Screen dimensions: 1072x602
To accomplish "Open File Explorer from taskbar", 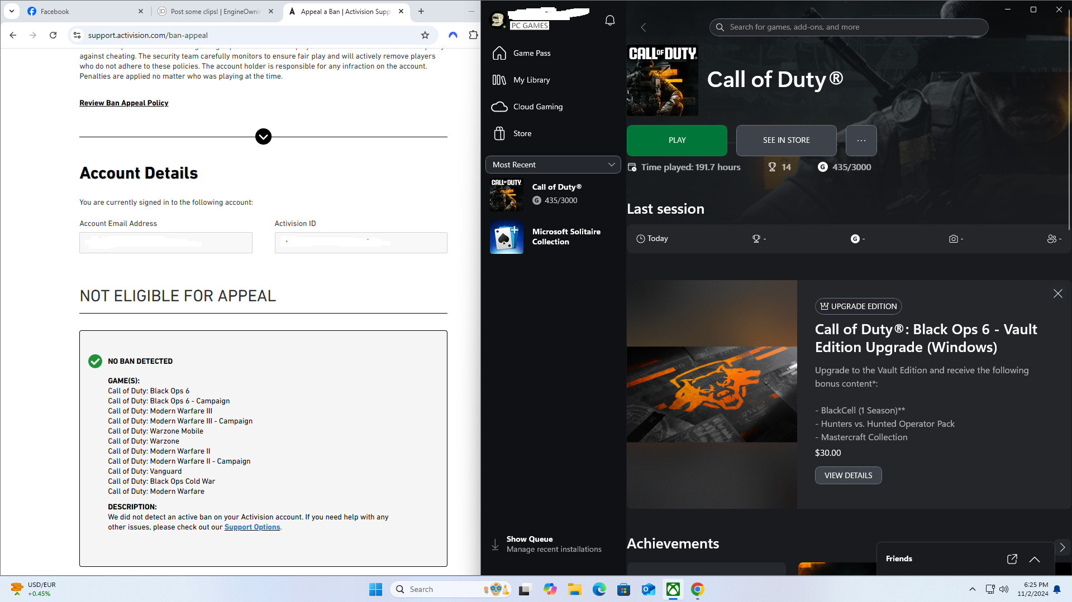I will [575, 589].
